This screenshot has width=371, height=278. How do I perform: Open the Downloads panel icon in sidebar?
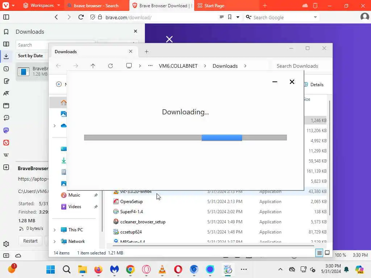(6, 56)
